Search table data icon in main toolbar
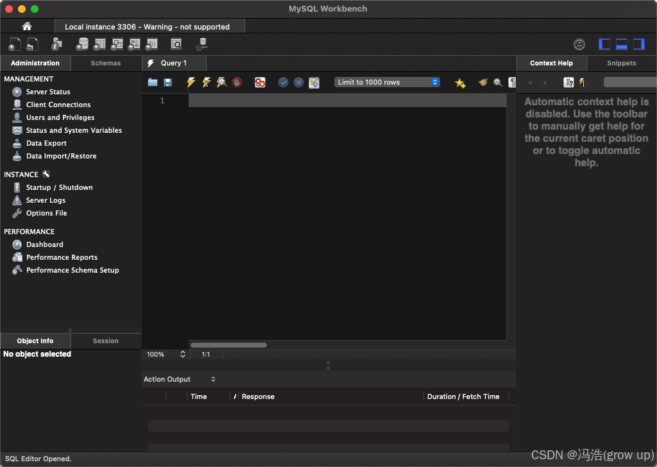Image resolution: width=657 pixels, height=467 pixels. tap(176, 44)
